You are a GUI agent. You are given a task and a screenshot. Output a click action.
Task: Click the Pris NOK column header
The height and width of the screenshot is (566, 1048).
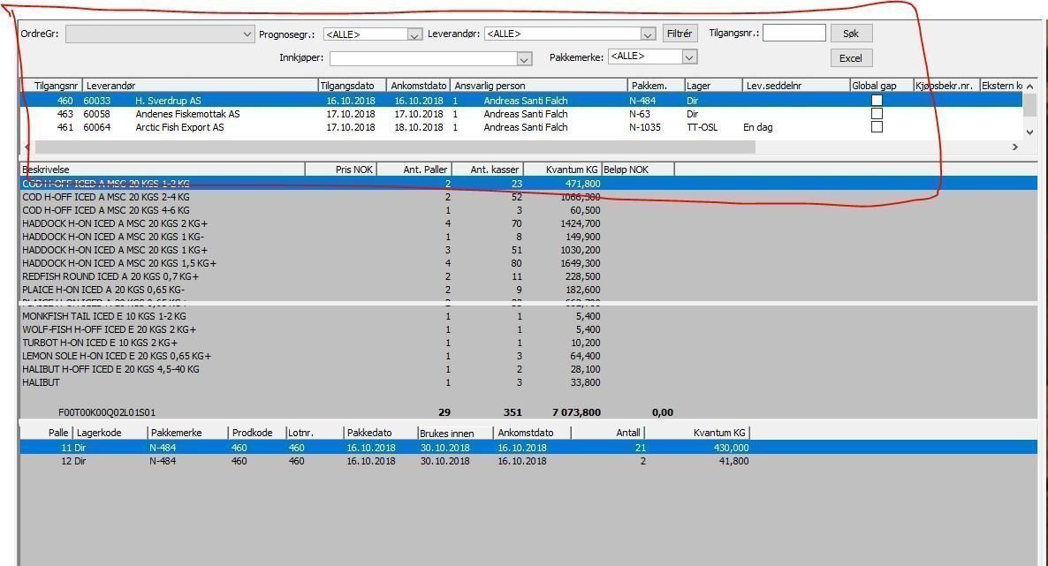coord(341,170)
